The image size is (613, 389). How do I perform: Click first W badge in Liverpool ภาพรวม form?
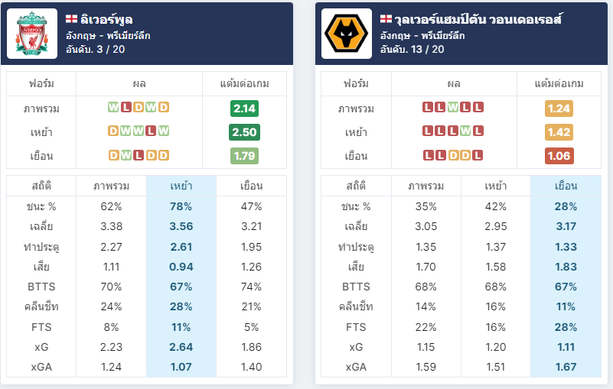pyautogui.click(x=113, y=108)
